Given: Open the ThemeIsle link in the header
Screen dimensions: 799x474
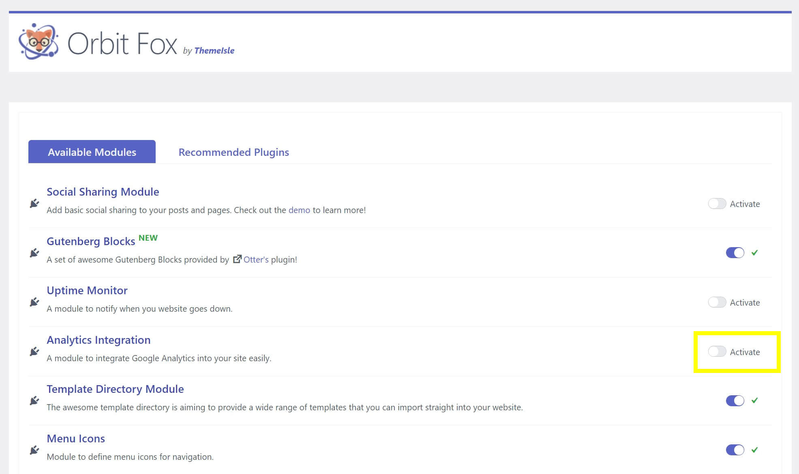Looking at the screenshot, I should (214, 50).
